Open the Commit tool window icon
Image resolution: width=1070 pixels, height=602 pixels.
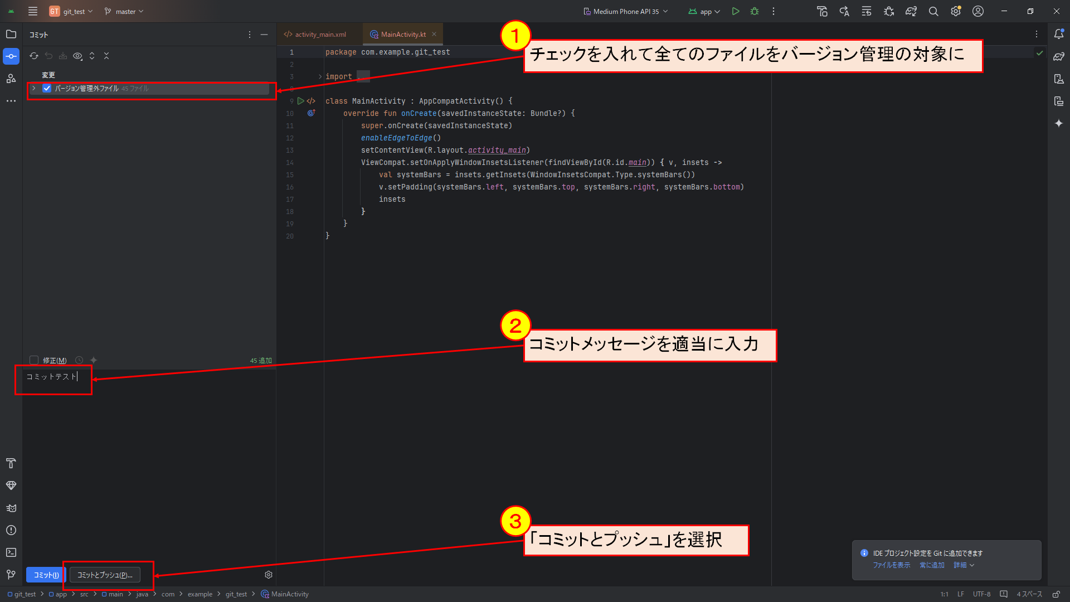click(11, 56)
